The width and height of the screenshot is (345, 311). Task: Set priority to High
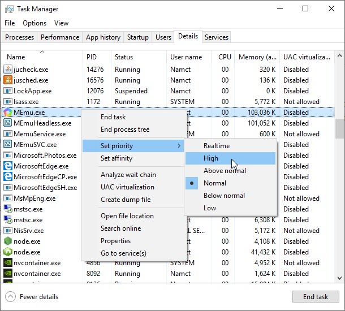tap(231, 158)
